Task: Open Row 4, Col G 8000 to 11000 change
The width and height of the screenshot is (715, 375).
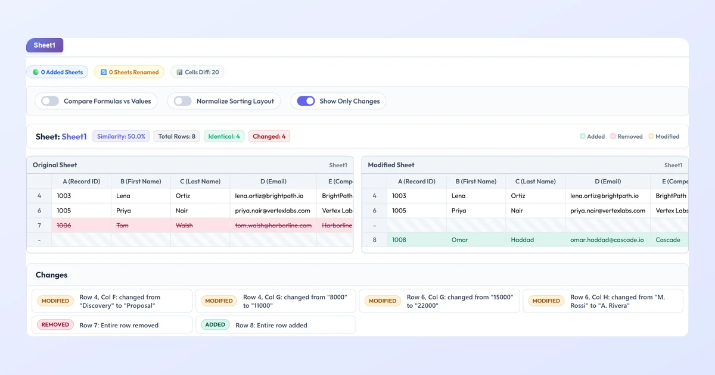Action: [276, 301]
